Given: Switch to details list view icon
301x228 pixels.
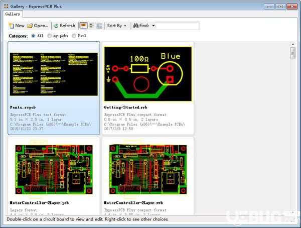Looking at the screenshot, I should click(92, 26).
